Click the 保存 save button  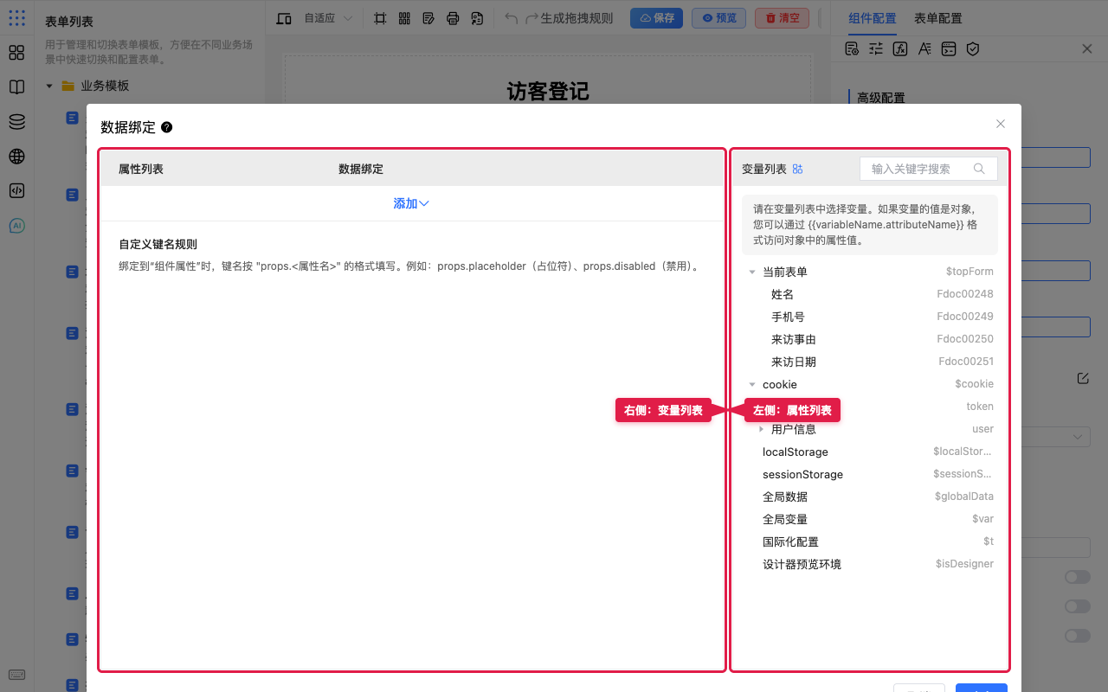click(656, 18)
